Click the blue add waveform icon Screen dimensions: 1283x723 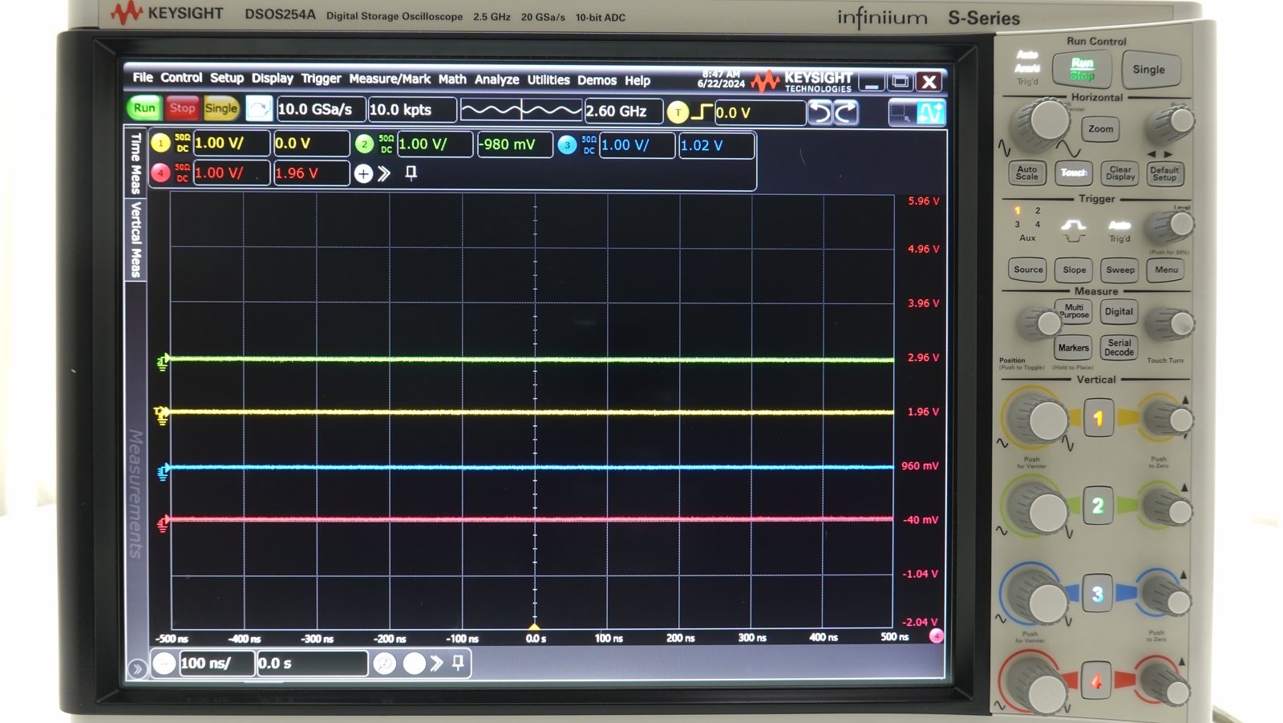coord(931,114)
